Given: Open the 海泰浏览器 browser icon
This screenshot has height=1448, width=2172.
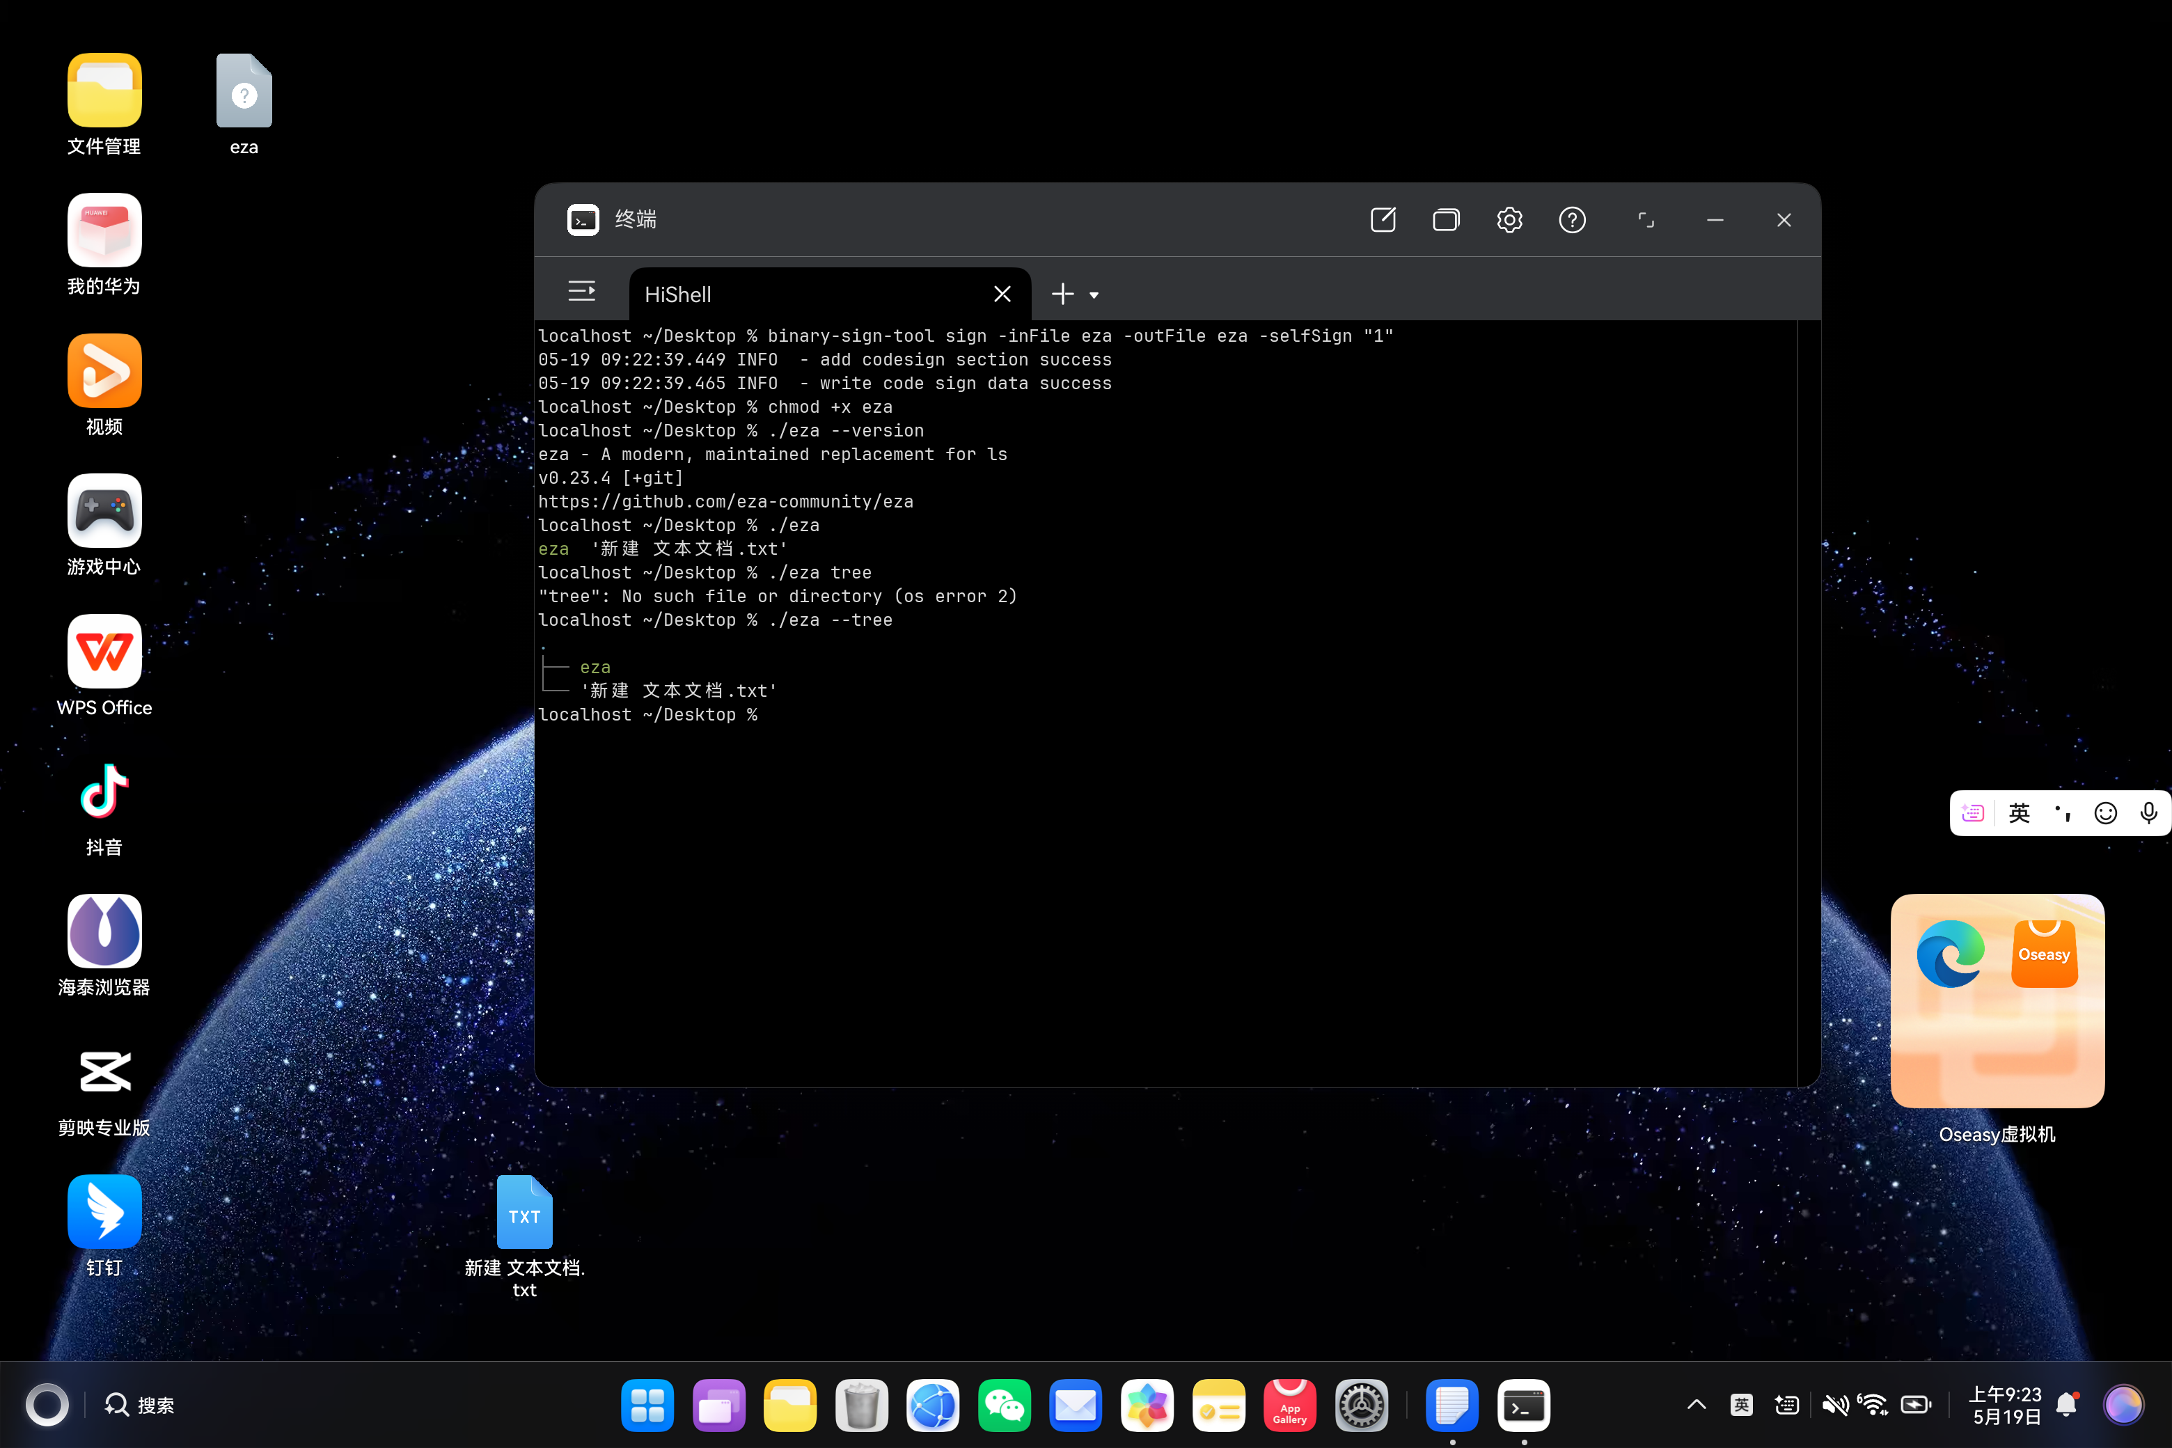Looking at the screenshot, I should [x=104, y=945].
